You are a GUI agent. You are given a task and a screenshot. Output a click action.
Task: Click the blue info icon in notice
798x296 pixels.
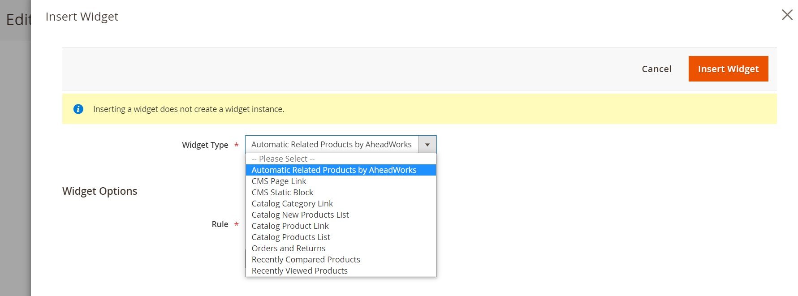78,109
